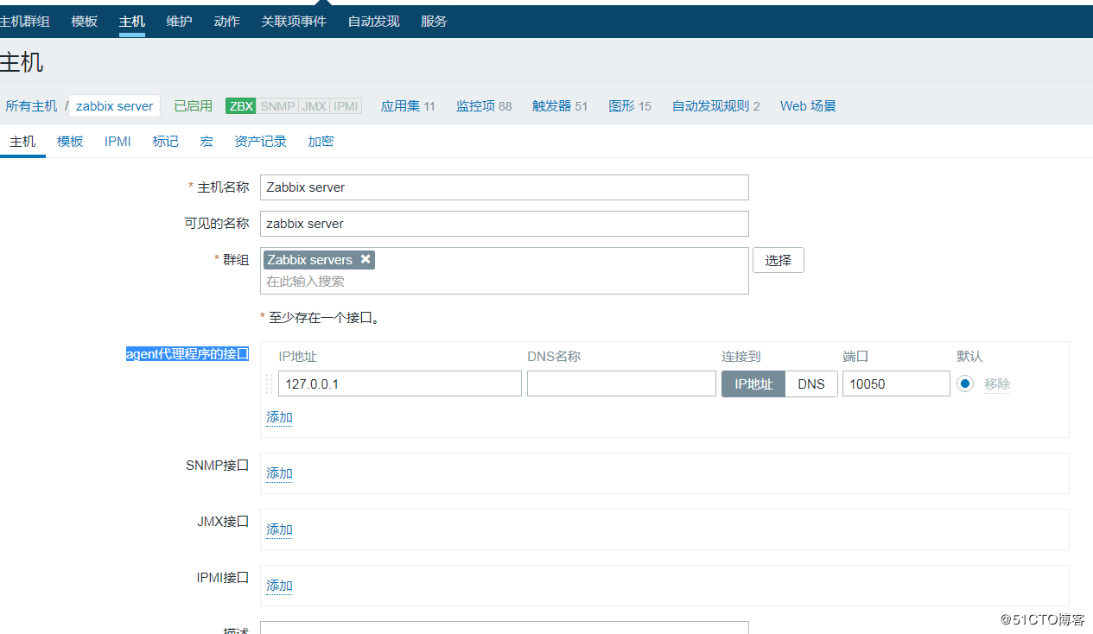The image size is (1093, 634).
Task: Click the zabbix server breadcrumb
Action: pyautogui.click(x=114, y=106)
